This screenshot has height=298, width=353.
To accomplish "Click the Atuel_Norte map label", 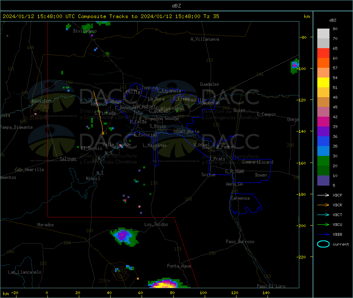I will [186, 132].
